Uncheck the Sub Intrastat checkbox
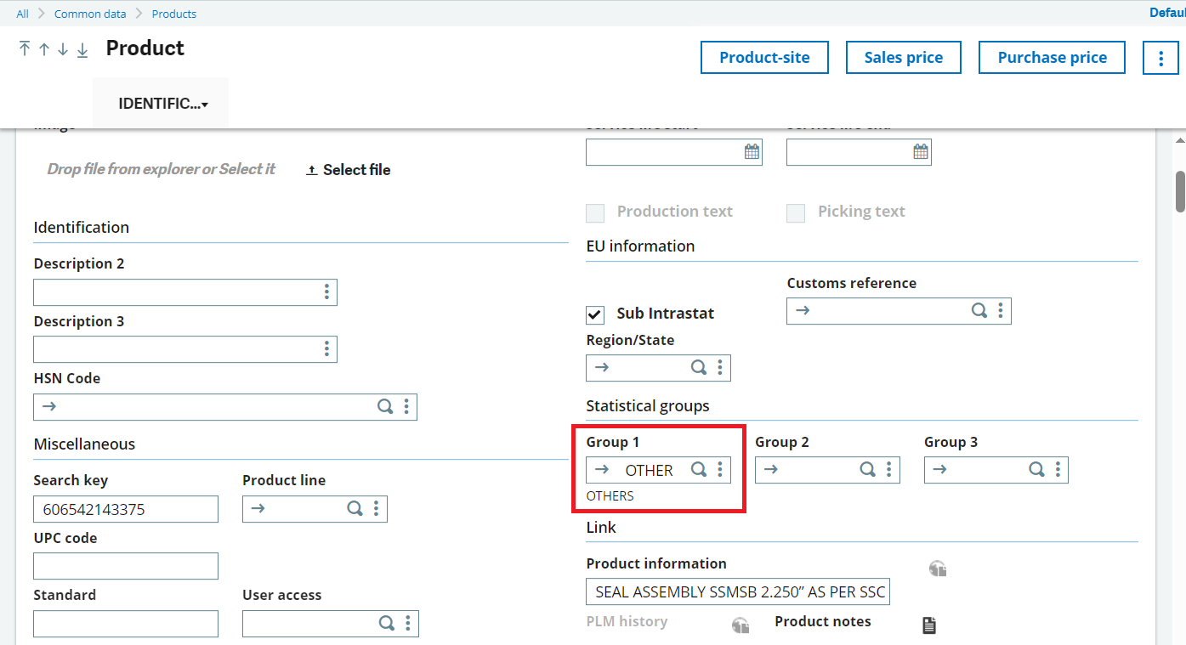 point(594,314)
